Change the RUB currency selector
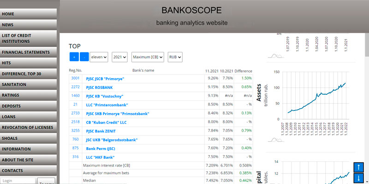Image resolution: width=369 pixels, height=184 pixels. click(x=175, y=57)
